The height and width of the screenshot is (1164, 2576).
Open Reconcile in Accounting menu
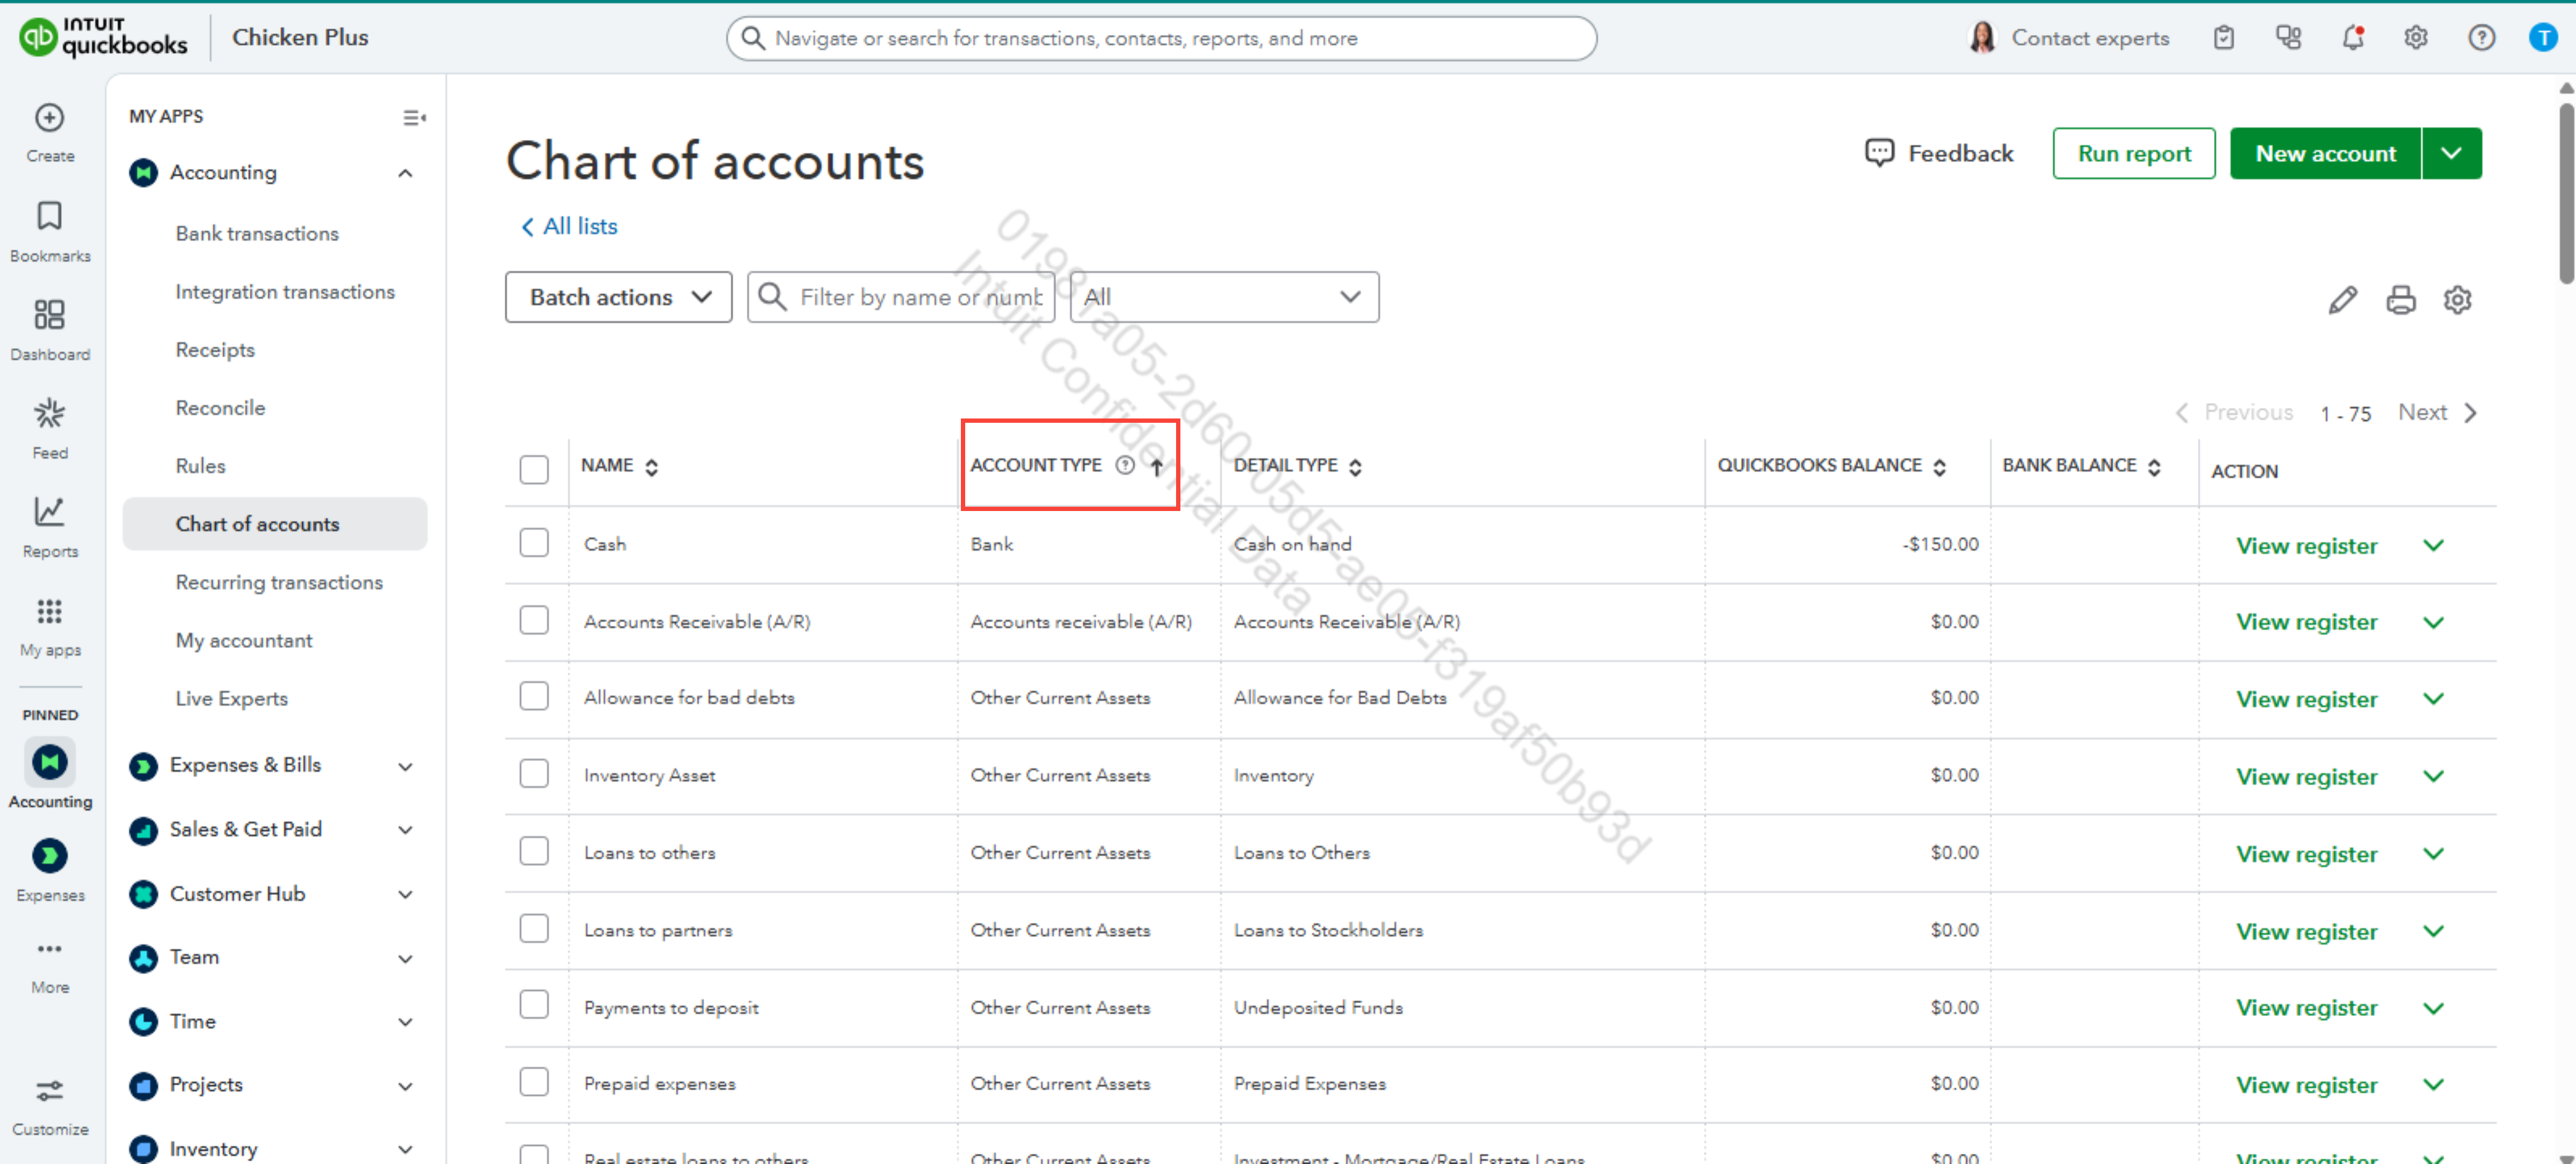[220, 408]
